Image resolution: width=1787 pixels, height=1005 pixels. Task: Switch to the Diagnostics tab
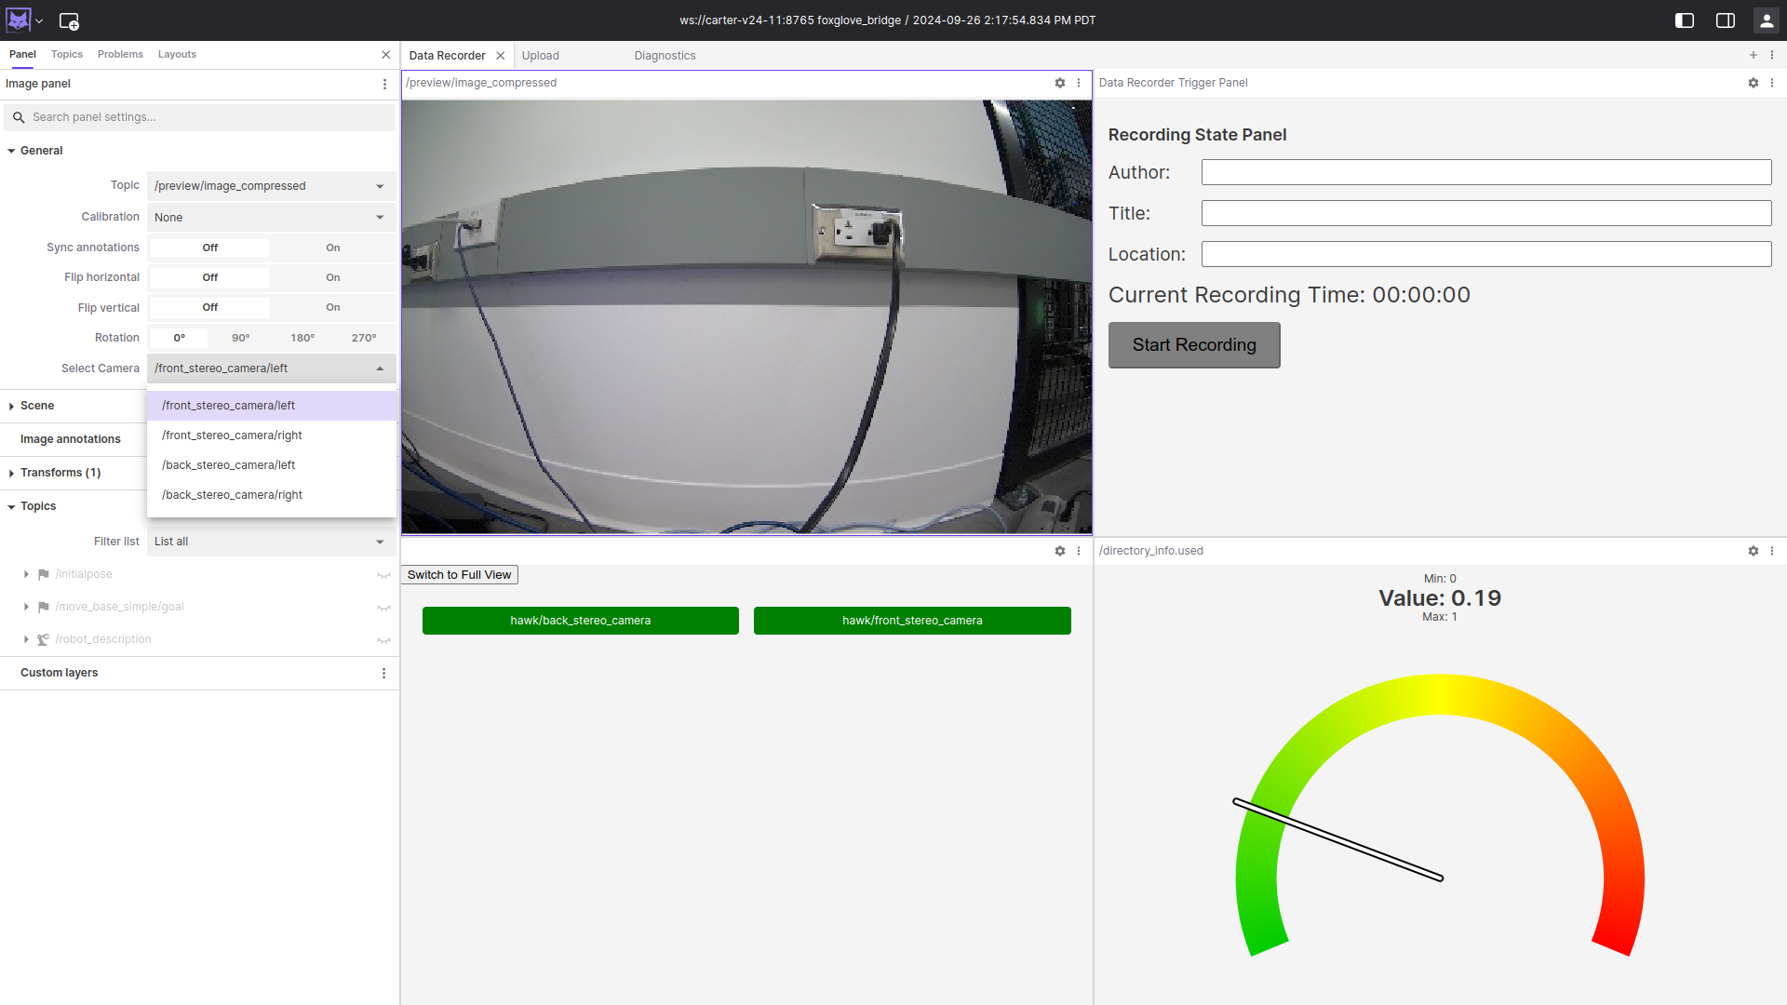(665, 56)
